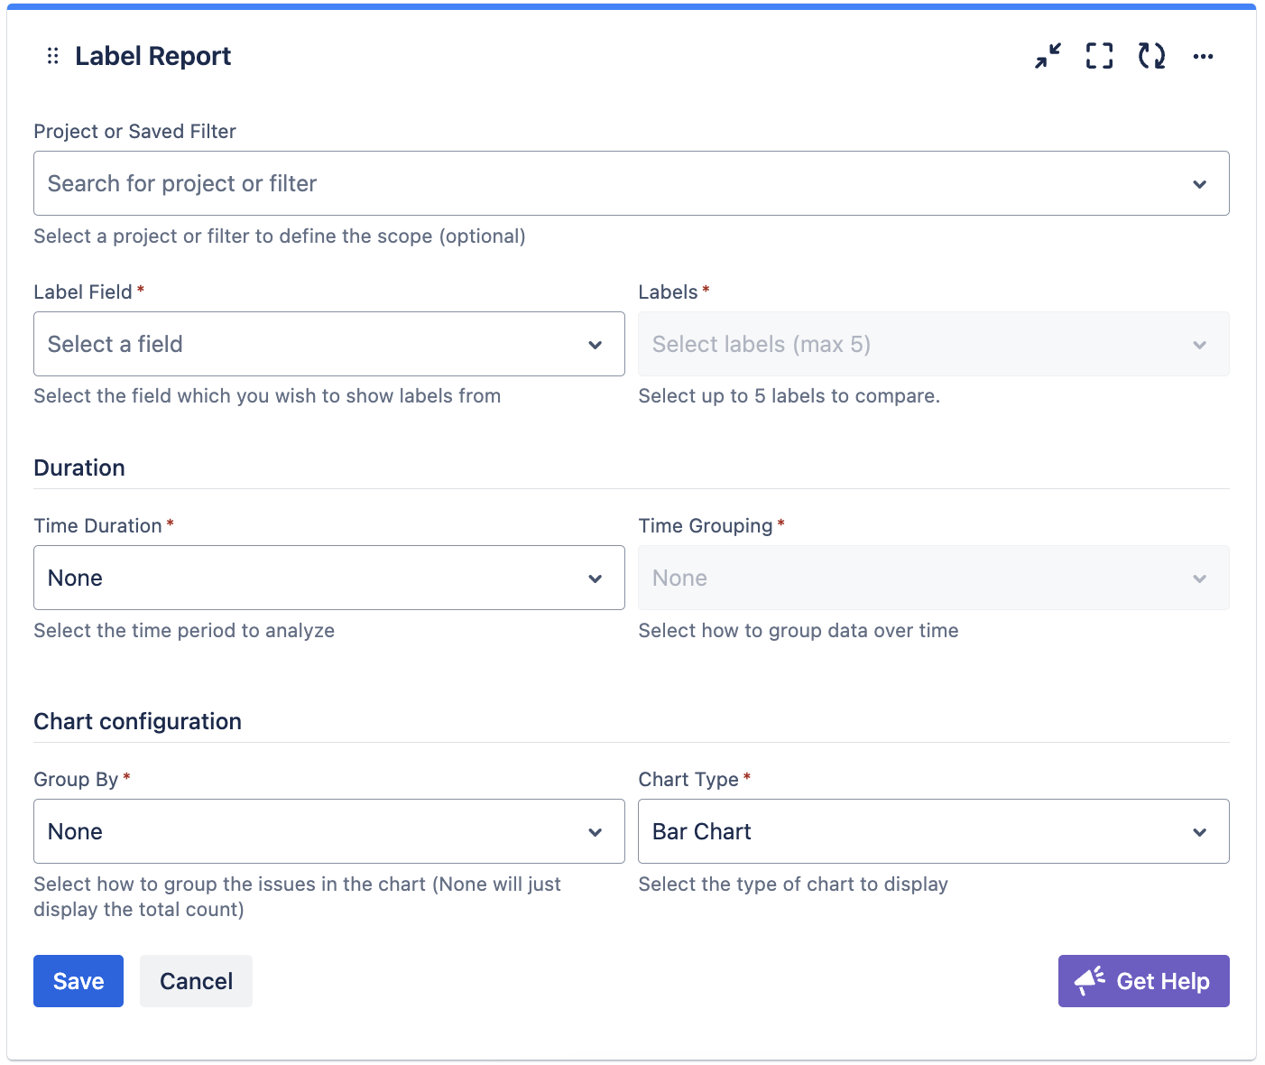Open the more actions ellipsis menu

pos(1203,56)
